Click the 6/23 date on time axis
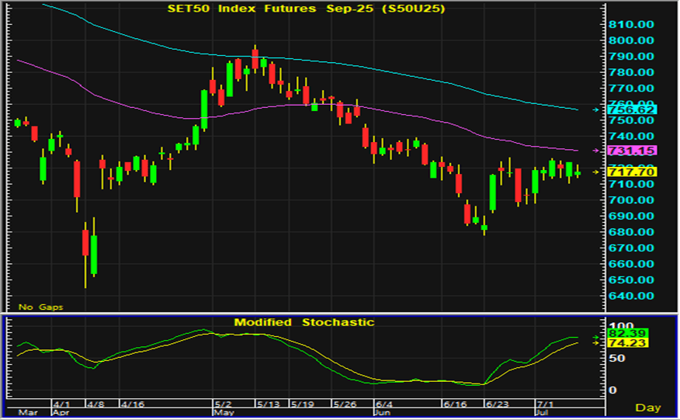 (495, 404)
